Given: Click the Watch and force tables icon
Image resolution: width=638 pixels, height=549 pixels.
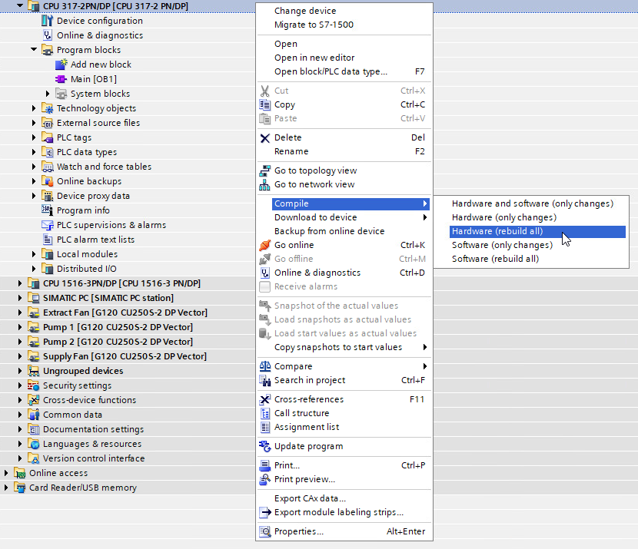Looking at the screenshot, I should pyautogui.click(x=48, y=167).
